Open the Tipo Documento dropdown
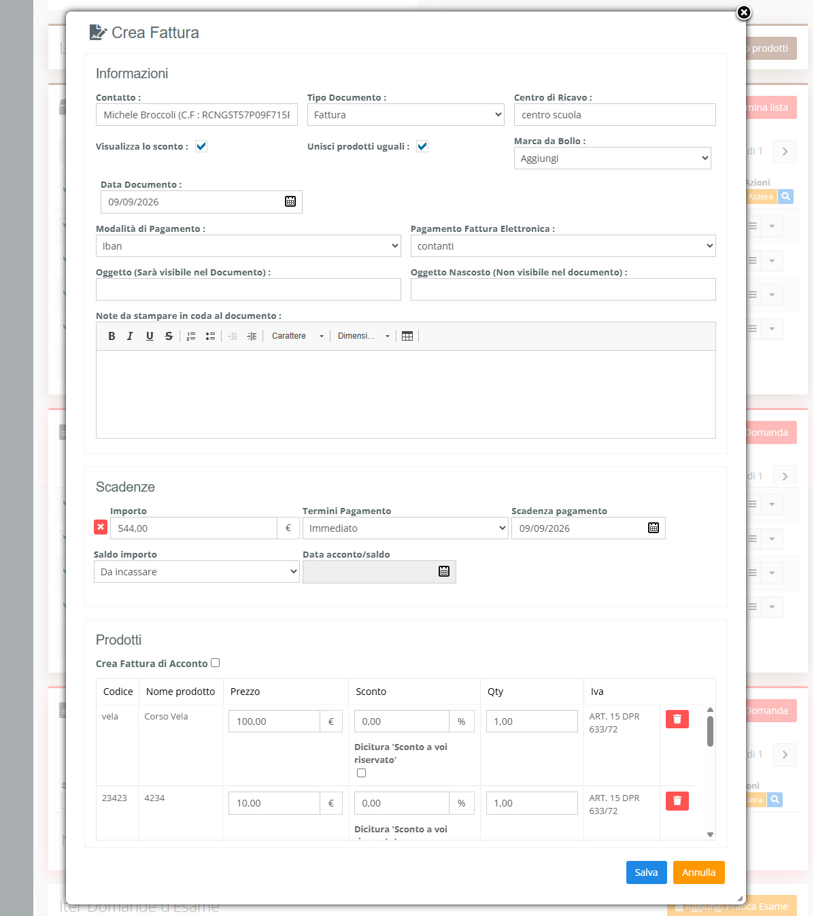Image resolution: width=814 pixels, height=916 pixels. [406, 115]
